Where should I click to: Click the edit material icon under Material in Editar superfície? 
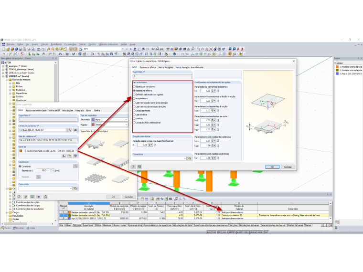(75, 156)
